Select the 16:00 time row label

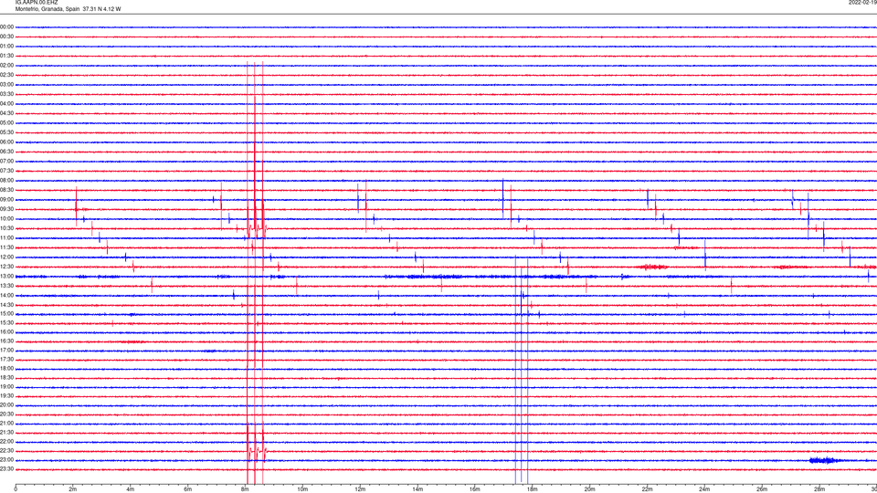pyautogui.click(x=6, y=332)
